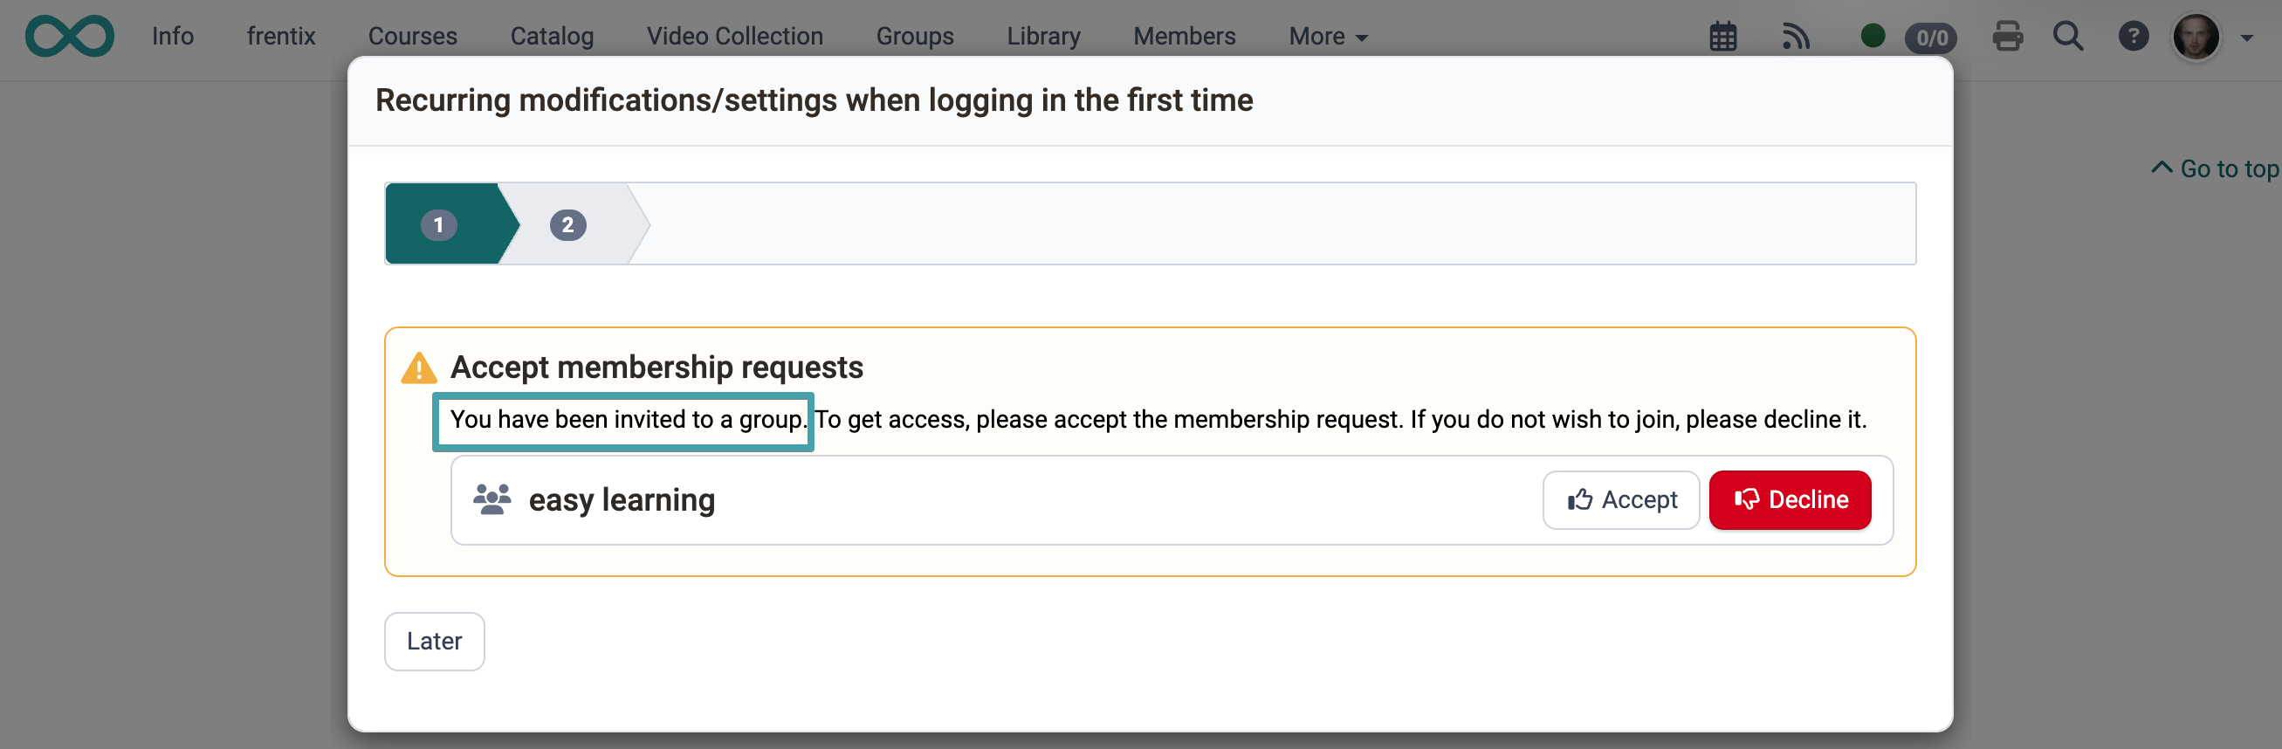Image resolution: width=2282 pixels, height=749 pixels.
Task: Click the print icon
Action: (x=2006, y=37)
